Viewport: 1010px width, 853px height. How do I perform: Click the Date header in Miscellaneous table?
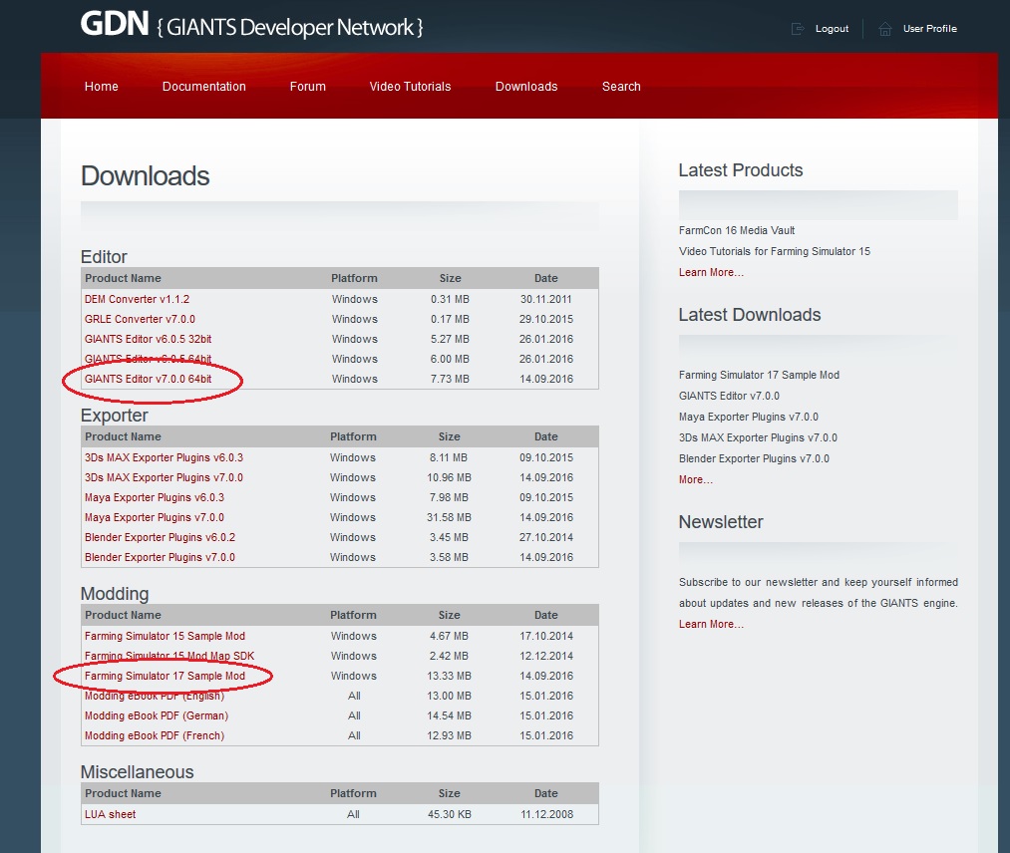(x=545, y=793)
